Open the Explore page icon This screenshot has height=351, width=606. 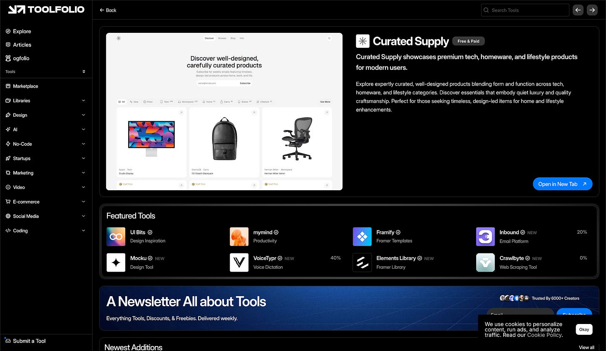point(8,31)
